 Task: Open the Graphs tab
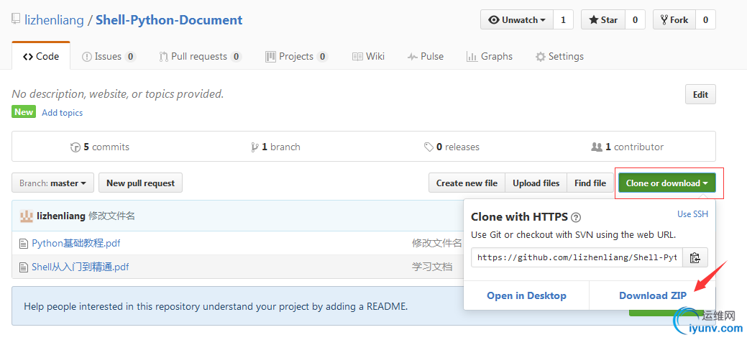pyautogui.click(x=490, y=56)
